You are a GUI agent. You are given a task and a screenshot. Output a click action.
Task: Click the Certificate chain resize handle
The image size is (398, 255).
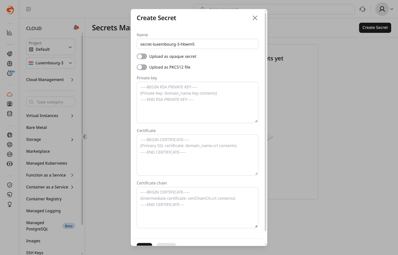point(256,226)
